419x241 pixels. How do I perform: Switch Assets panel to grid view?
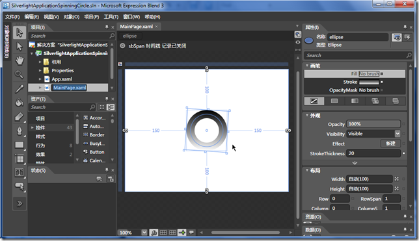(x=101, y=107)
